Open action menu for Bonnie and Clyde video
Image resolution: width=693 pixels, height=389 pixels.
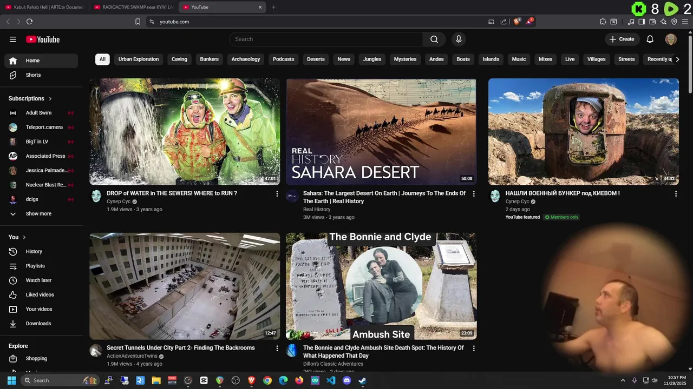pyautogui.click(x=474, y=348)
